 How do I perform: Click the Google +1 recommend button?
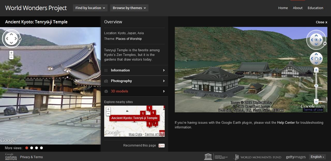161,145
